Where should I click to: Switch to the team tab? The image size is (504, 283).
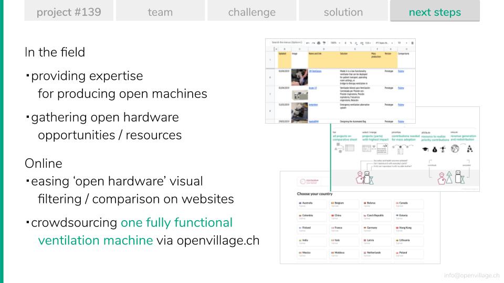(161, 10)
